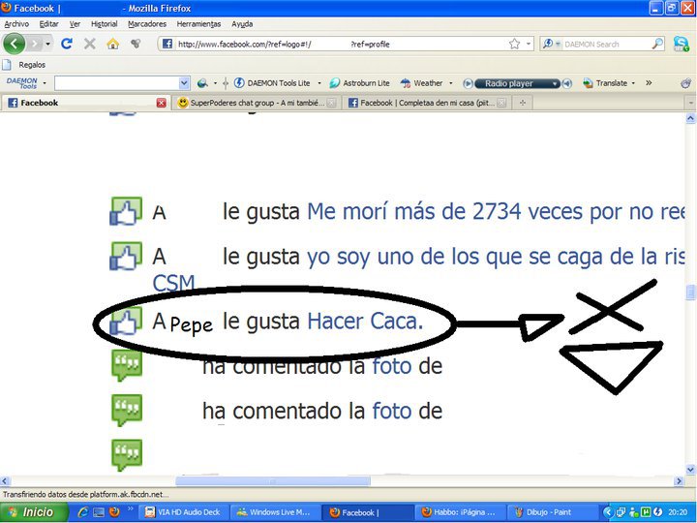Viewport: 697px width, 523px height.
Task: Open the Editar menu
Action: pyautogui.click(x=49, y=24)
